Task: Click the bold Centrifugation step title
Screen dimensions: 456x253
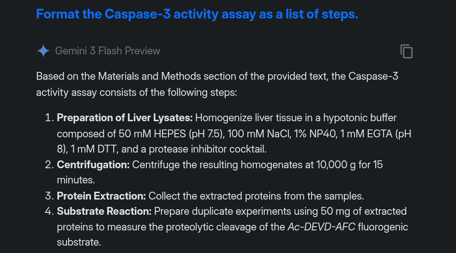Action: [93, 165]
